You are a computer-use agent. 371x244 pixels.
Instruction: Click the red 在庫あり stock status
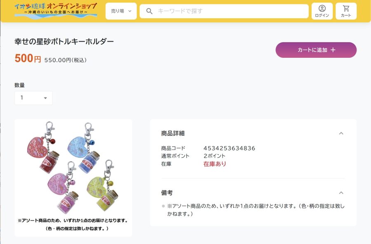point(215,164)
